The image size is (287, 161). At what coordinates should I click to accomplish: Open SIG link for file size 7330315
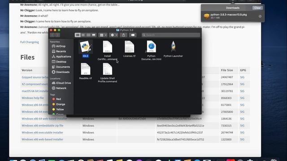(x=242, y=126)
